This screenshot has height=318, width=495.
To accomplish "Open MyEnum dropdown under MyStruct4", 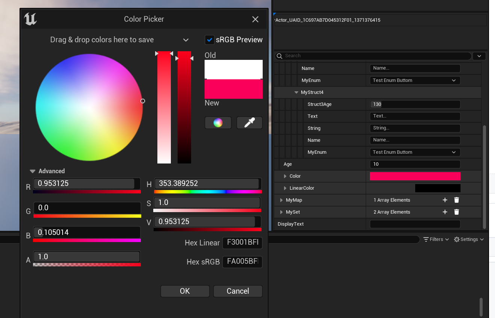I will (x=415, y=152).
